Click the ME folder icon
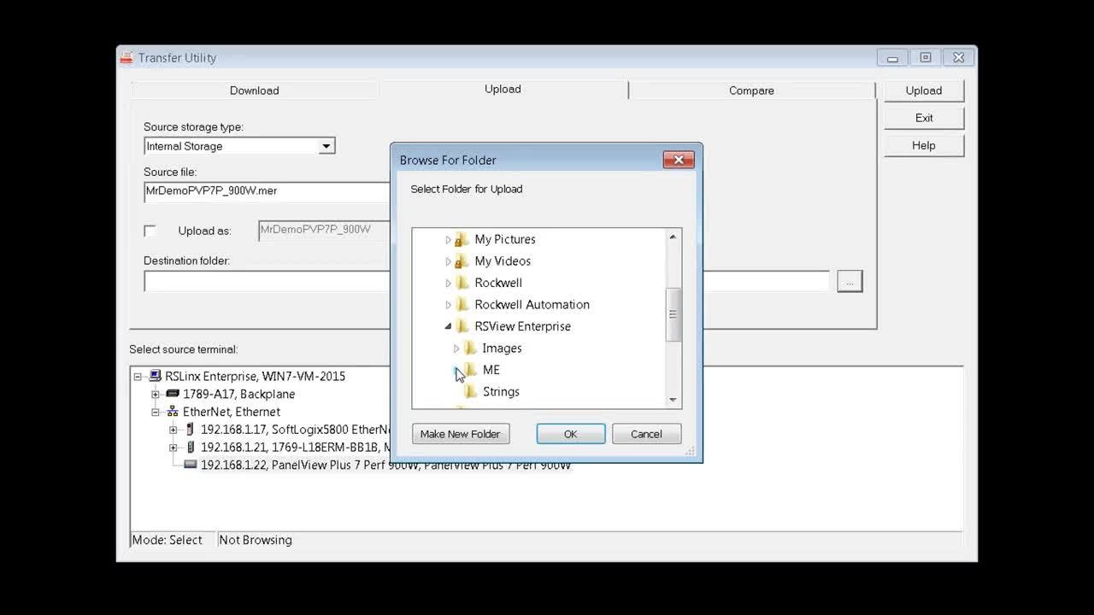 [x=470, y=370]
